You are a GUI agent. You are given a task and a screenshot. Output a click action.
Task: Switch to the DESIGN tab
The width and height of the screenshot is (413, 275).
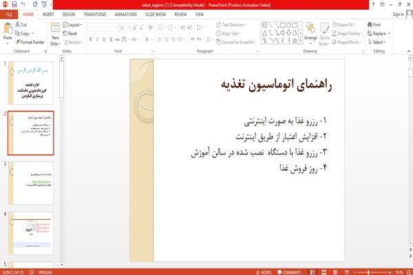68,14
